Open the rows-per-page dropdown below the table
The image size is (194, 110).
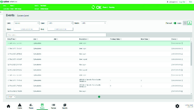[x=11, y=97]
